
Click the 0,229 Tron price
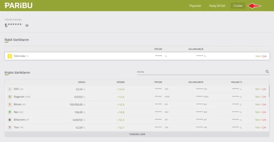79,128
